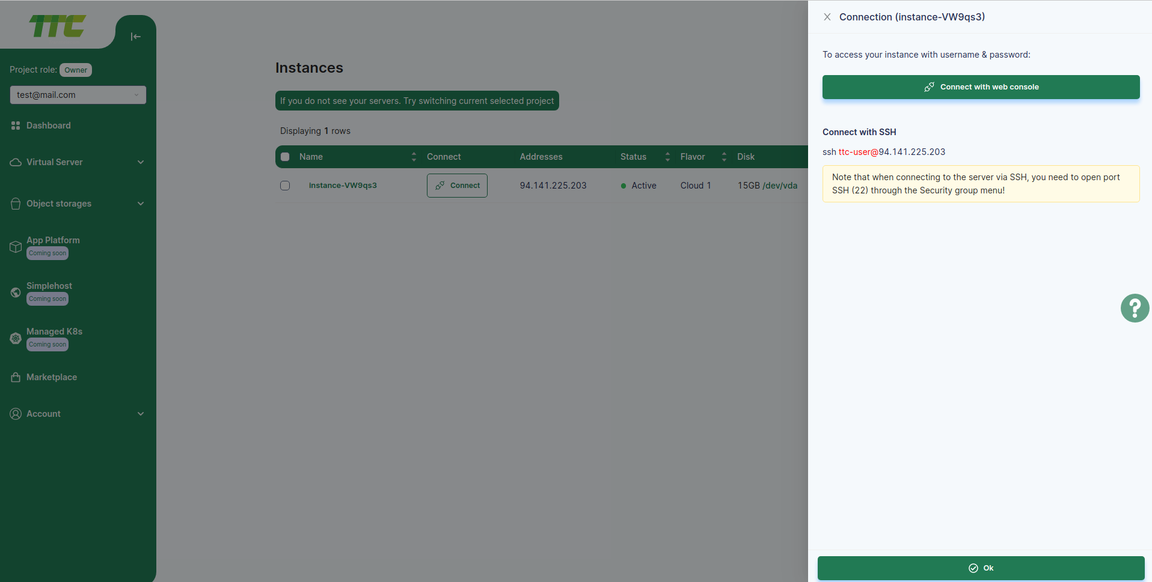Open Virtual Server menu item
The height and width of the screenshot is (582, 1152).
[x=55, y=162]
